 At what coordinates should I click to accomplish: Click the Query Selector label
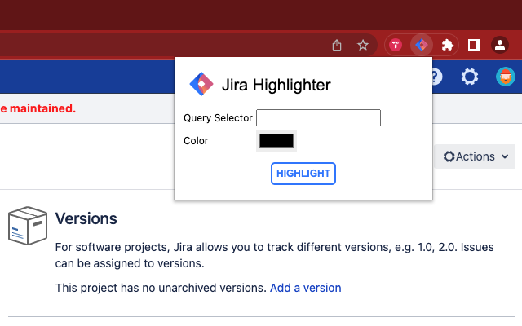click(218, 117)
